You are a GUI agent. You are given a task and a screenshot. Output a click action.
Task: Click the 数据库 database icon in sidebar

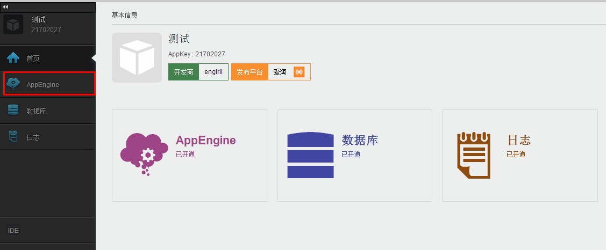click(x=13, y=111)
